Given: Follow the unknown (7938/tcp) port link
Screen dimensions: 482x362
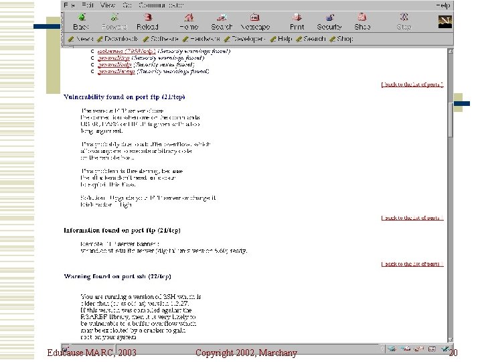Looking at the screenshot, I should (127, 51).
